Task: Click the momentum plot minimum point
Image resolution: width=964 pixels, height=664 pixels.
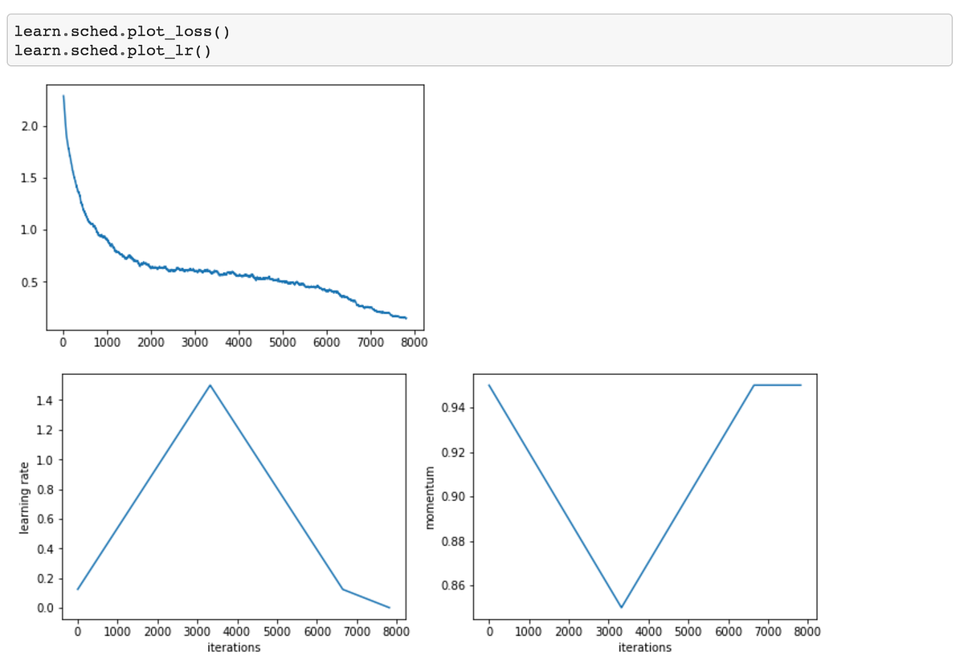Action: (x=621, y=607)
